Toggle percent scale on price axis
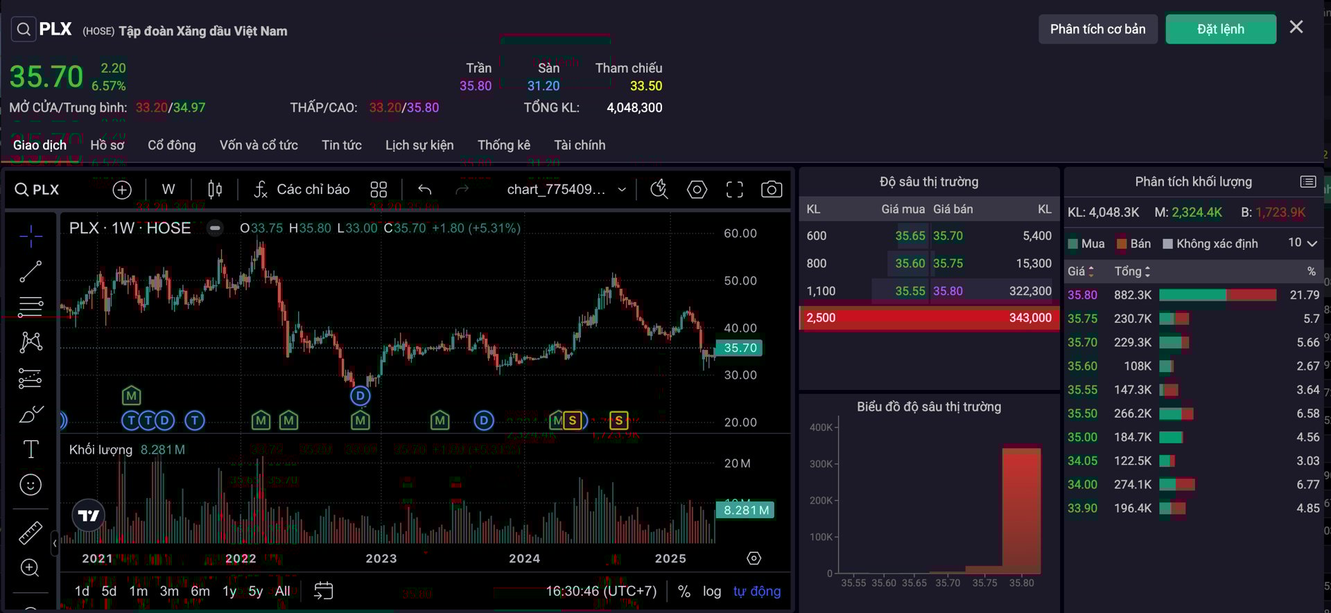 coord(684,591)
